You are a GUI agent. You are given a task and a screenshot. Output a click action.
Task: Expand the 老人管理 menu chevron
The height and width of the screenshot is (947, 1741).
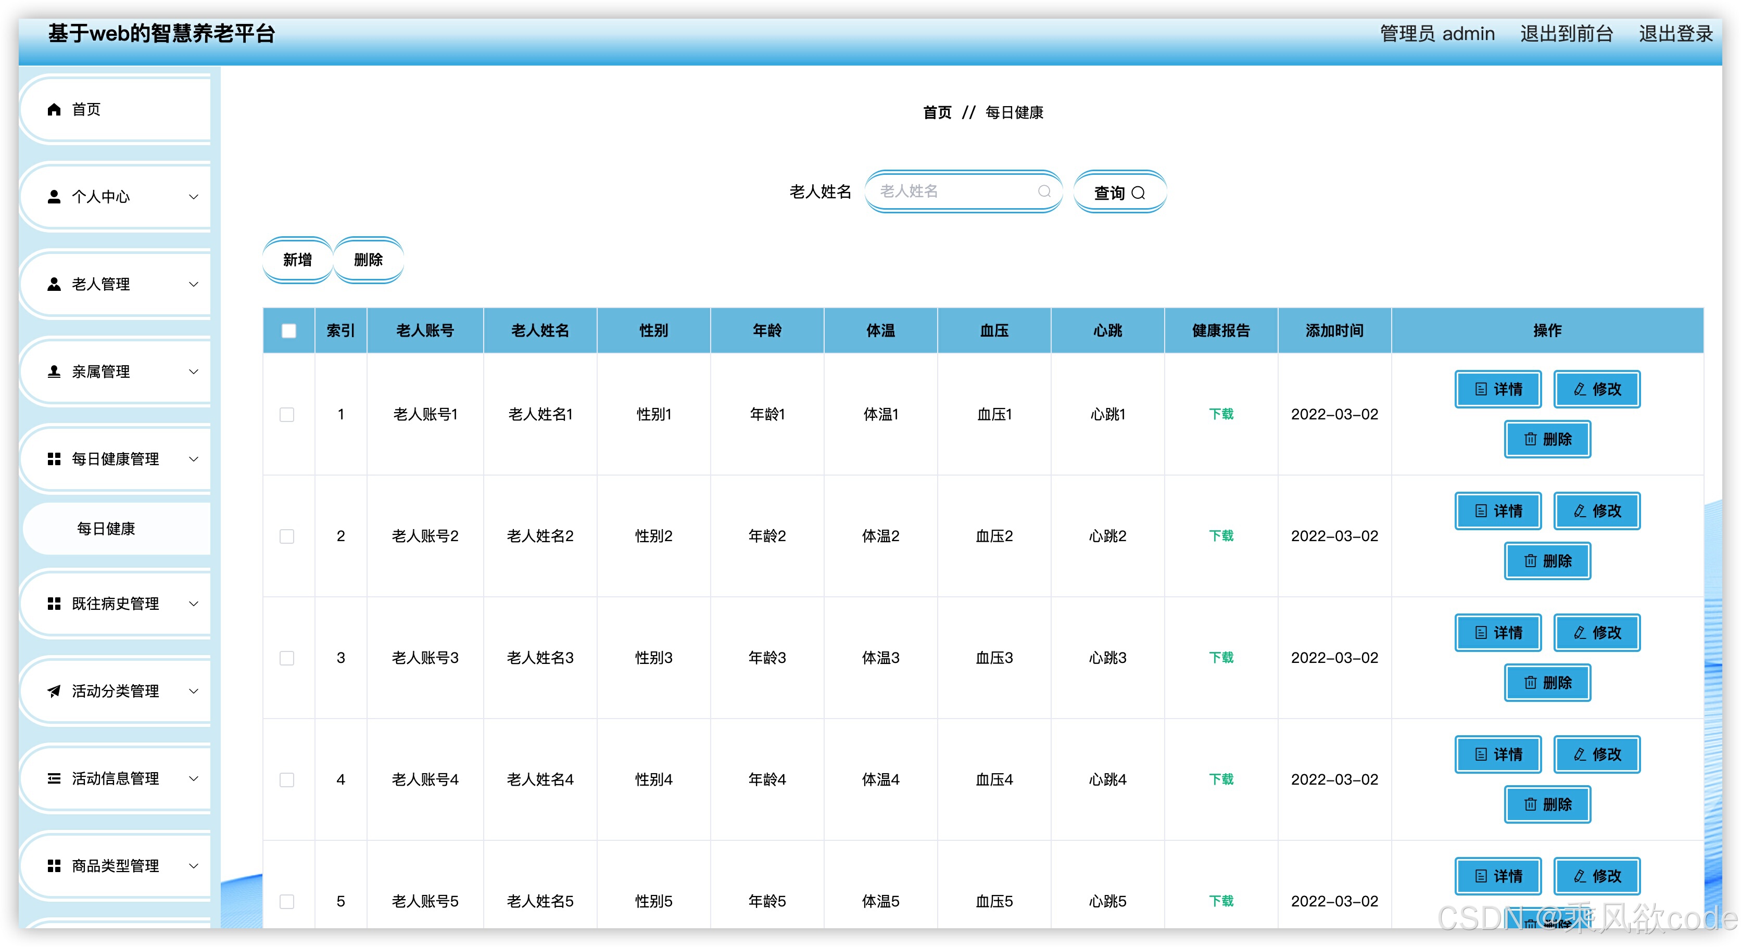pos(193,285)
